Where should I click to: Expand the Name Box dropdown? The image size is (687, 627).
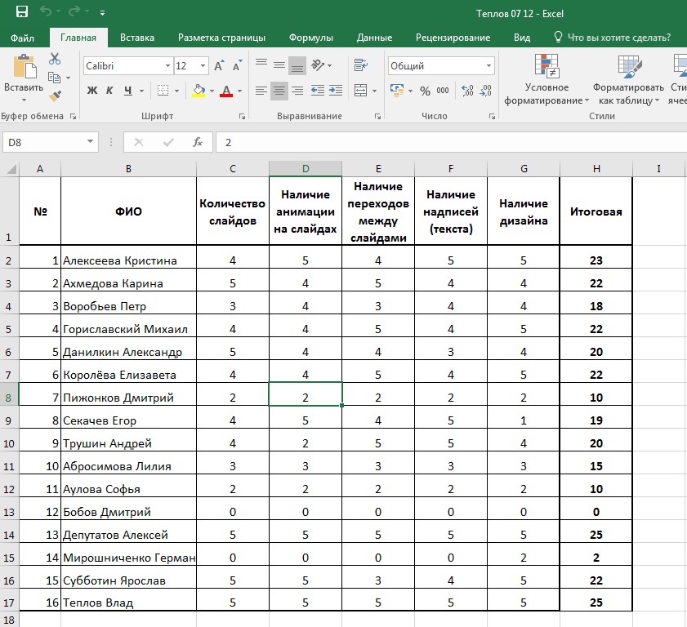point(90,141)
